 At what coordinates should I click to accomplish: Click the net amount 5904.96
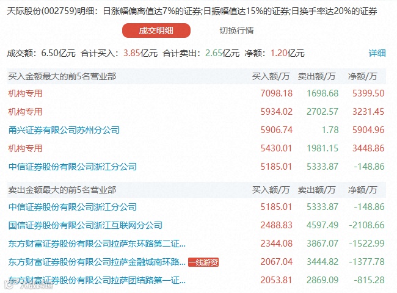point(368,130)
